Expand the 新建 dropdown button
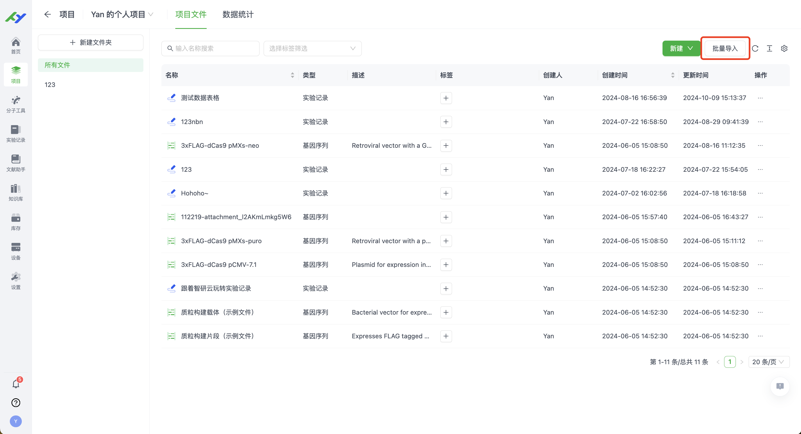801x434 pixels. click(x=681, y=49)
